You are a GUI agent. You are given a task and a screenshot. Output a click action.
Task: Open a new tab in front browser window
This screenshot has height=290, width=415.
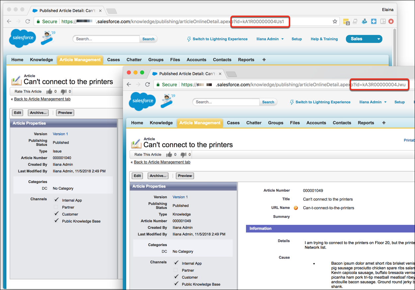[231, 74]
